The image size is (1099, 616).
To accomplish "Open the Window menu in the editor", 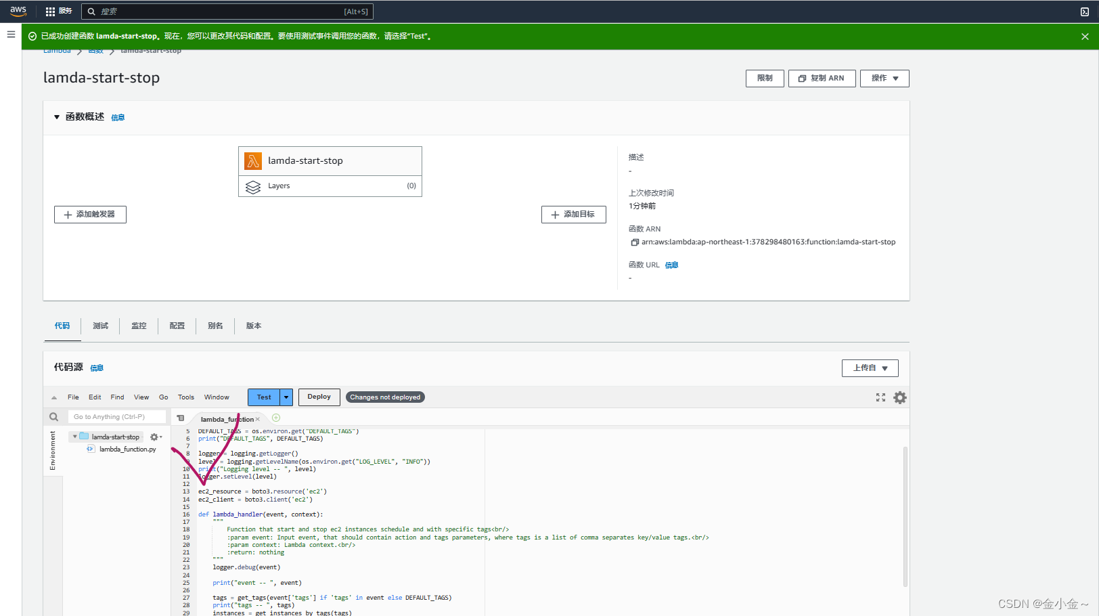I will [217, 397].
